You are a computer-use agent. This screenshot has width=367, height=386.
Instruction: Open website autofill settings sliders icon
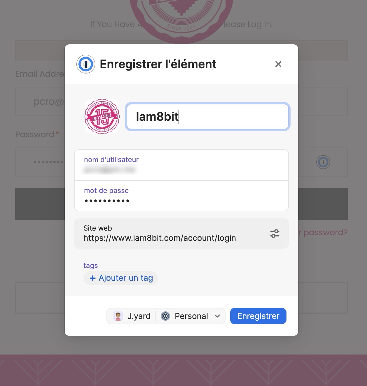(275, 234)
